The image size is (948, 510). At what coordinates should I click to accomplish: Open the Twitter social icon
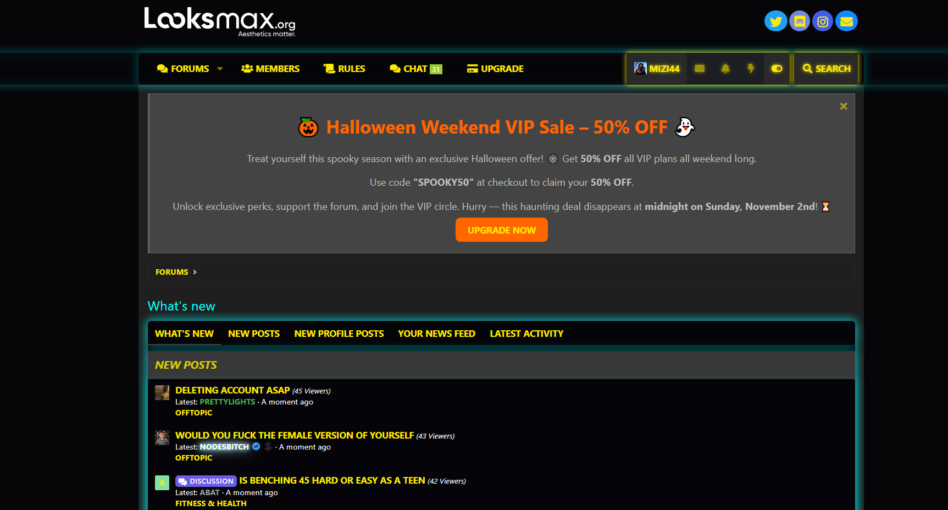coord(775,21)
